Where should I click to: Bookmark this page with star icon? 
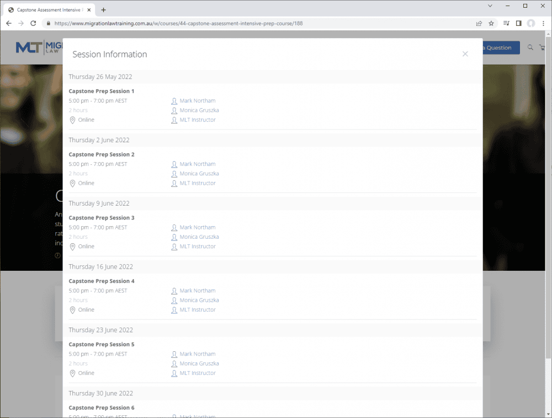[x=491, y=24]
